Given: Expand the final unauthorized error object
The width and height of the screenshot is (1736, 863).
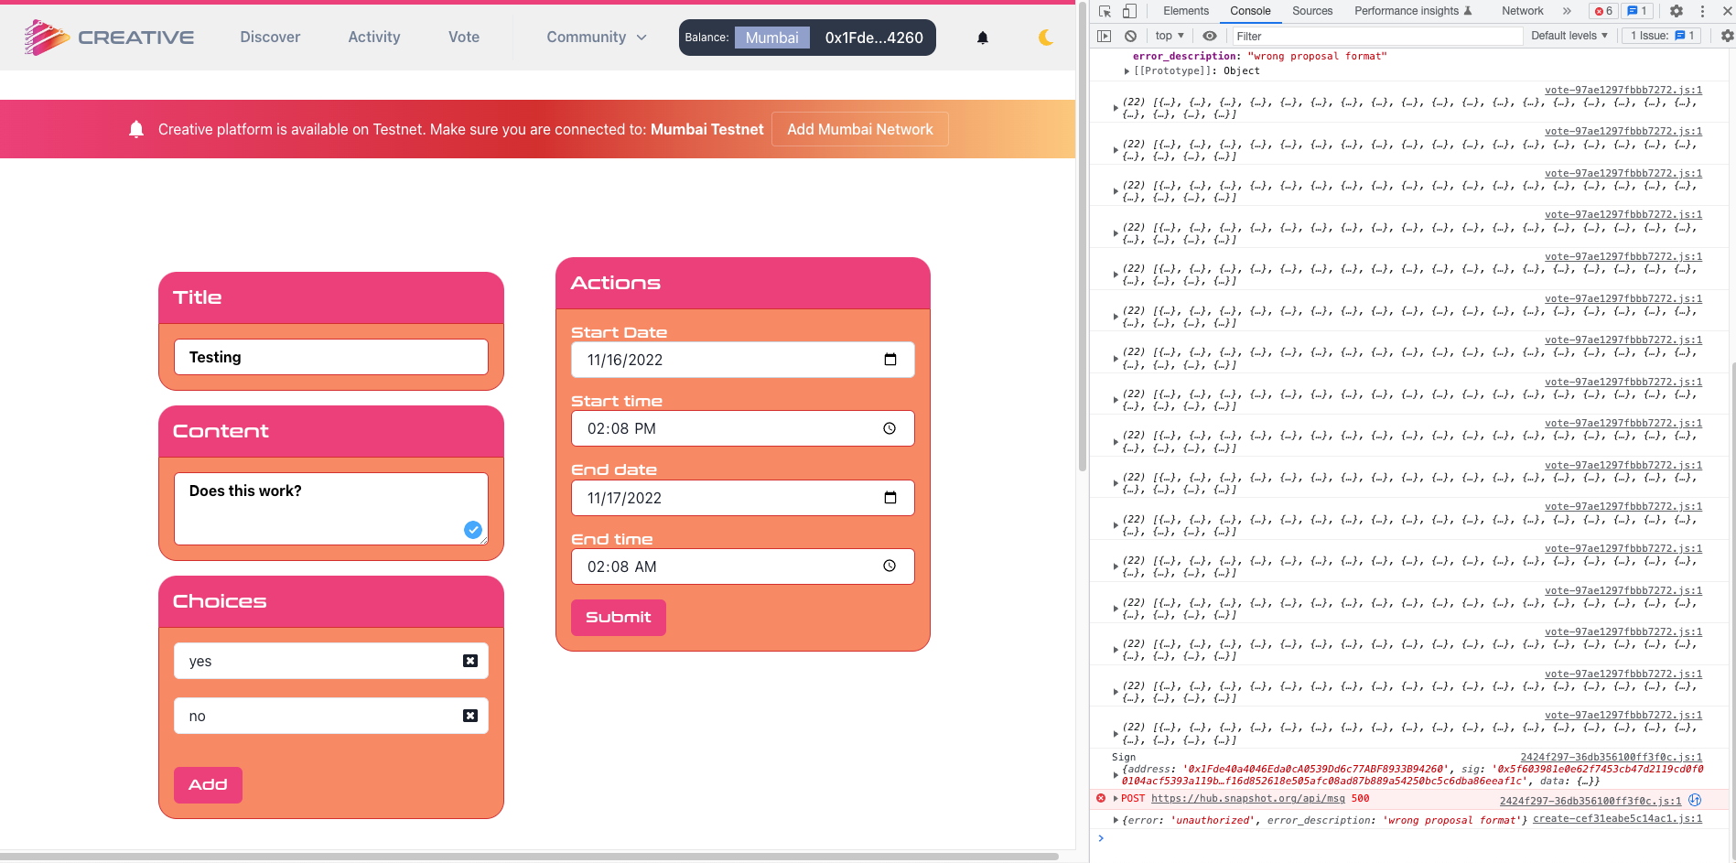Looking at the screenshot, I should pos(1116,820).
